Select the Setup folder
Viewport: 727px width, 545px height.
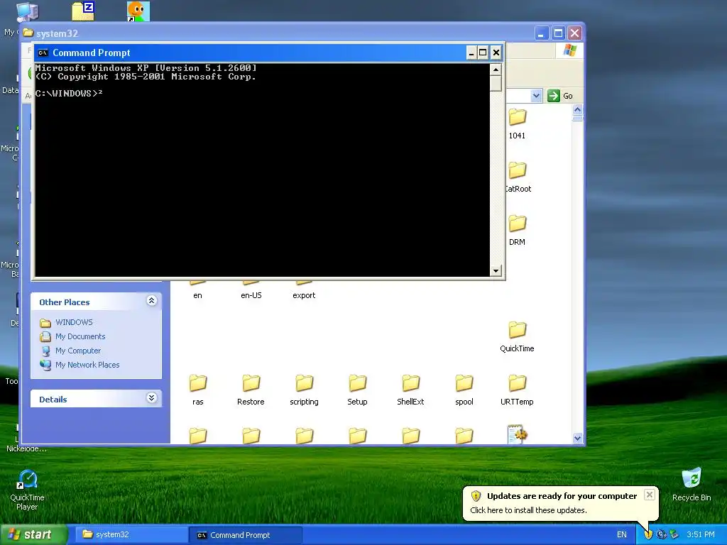tap(358, 384)
